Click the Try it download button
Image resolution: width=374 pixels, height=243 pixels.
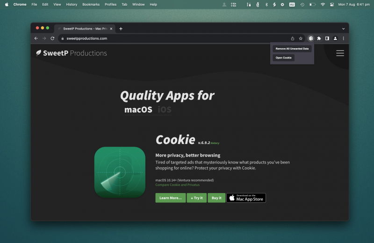click(x=196, y=198)
